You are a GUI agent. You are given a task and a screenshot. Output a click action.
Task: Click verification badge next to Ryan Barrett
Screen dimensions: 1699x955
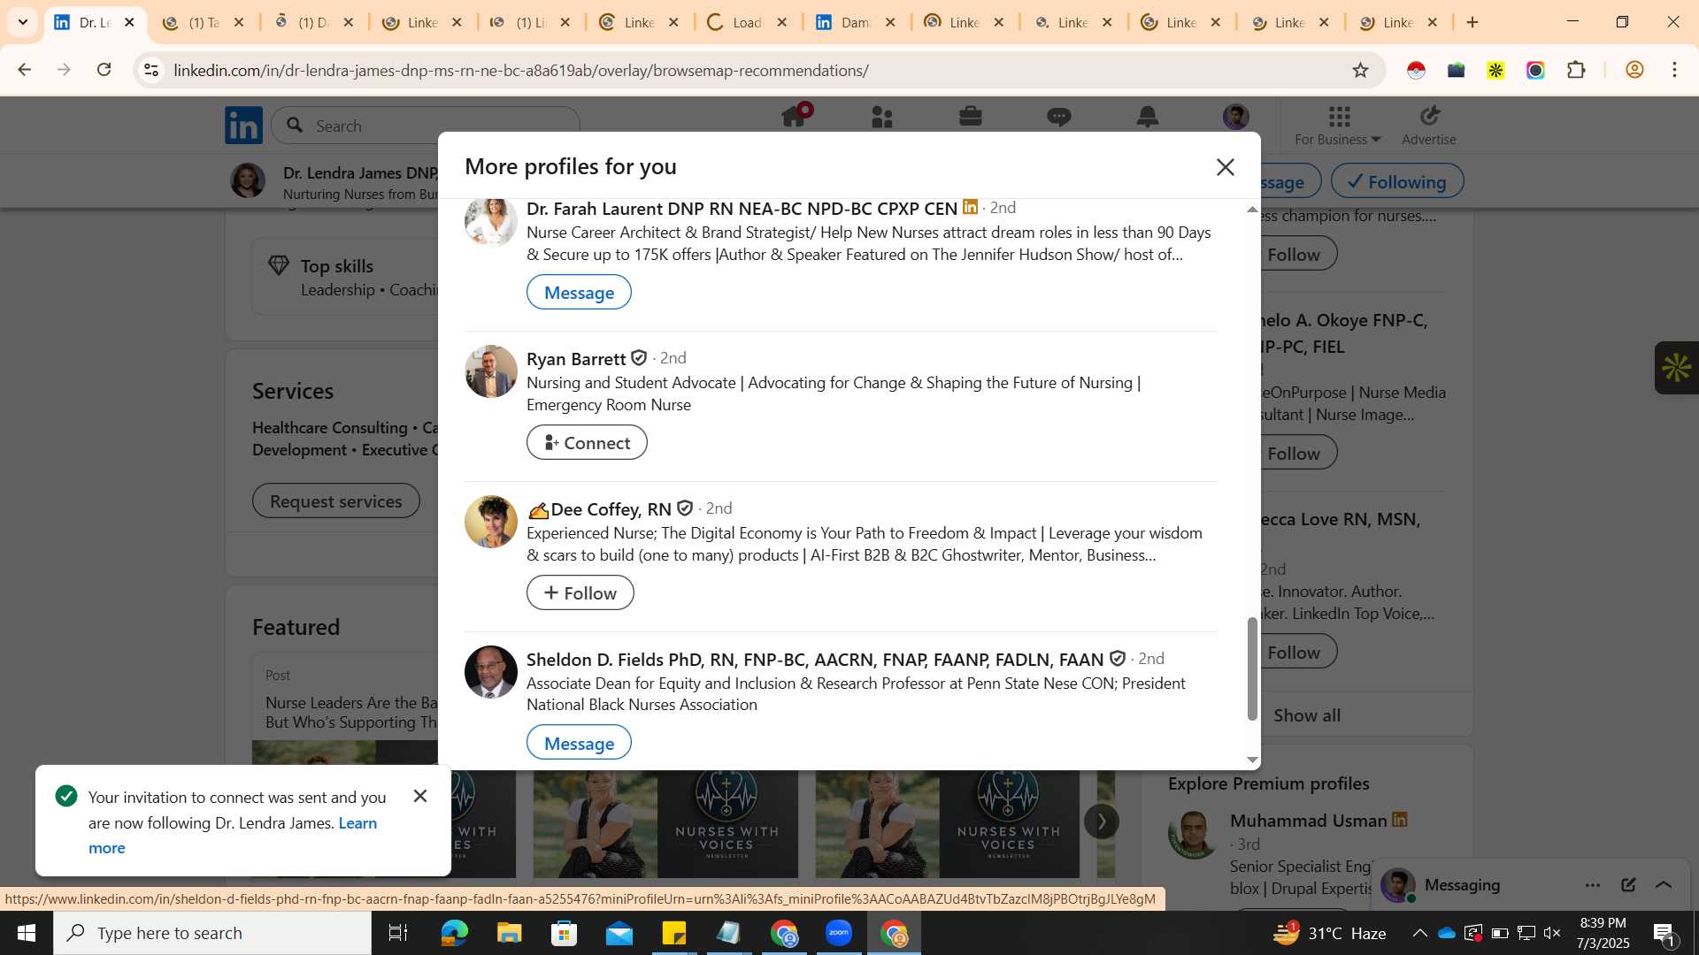pyautogui.click(x=639, y=358)
